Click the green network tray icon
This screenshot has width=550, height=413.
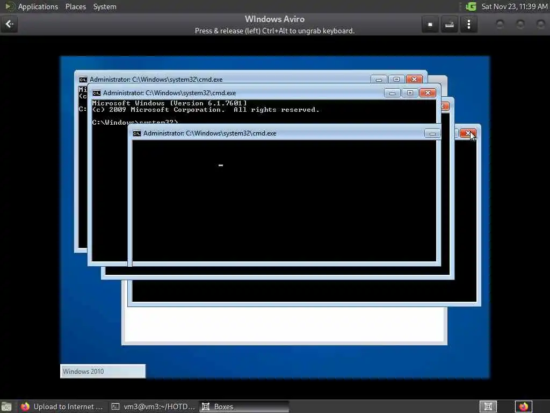[471, 6]
